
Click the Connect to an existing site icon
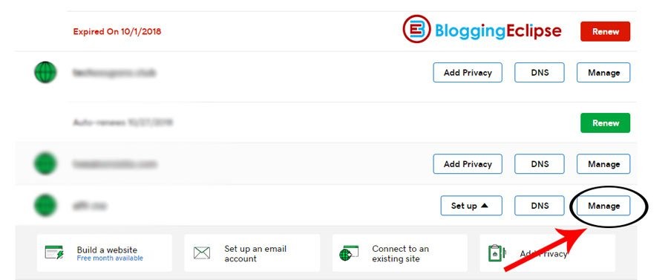click(x=349, y=253)
